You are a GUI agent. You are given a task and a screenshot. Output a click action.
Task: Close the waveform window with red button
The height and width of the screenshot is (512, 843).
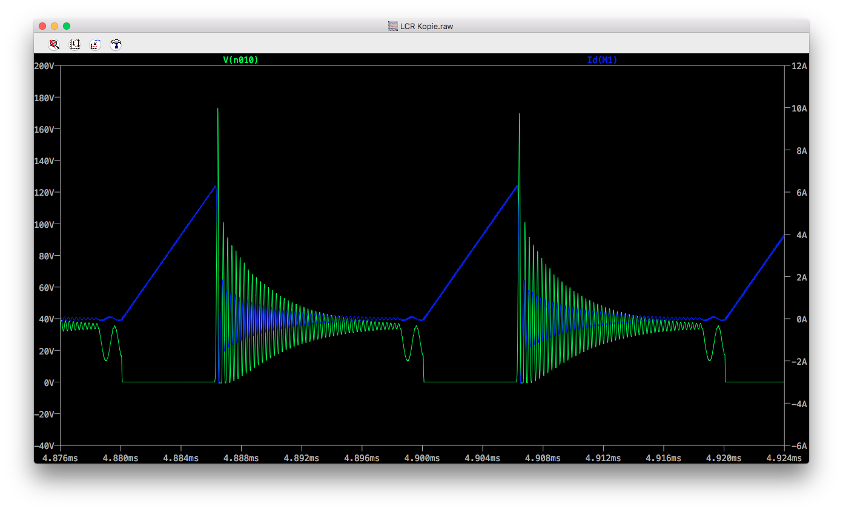pyautogui.click(x=42, y=26)
